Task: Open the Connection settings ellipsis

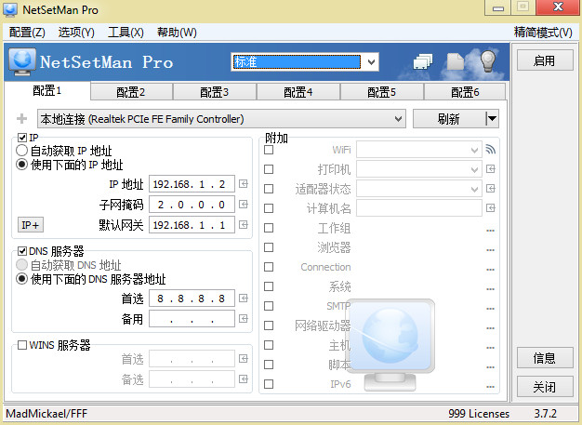Action: 490,270
